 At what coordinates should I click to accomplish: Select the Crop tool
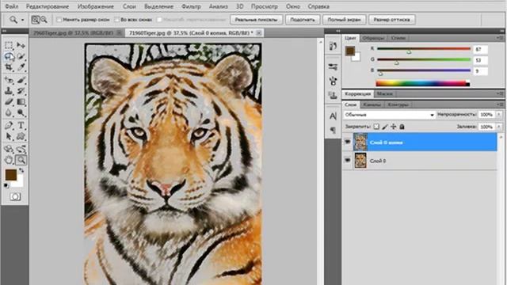9,67
